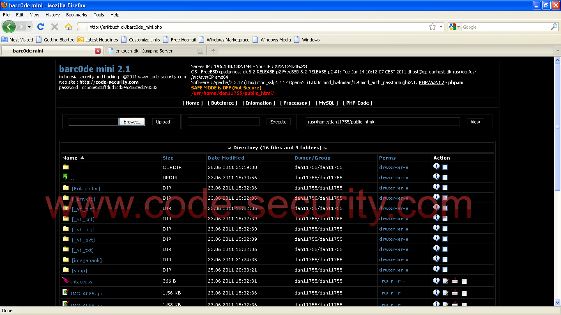Edit IMG_4086.jpg using the edit icon
This screenshot has height=315, width=561.
[446, 293]
